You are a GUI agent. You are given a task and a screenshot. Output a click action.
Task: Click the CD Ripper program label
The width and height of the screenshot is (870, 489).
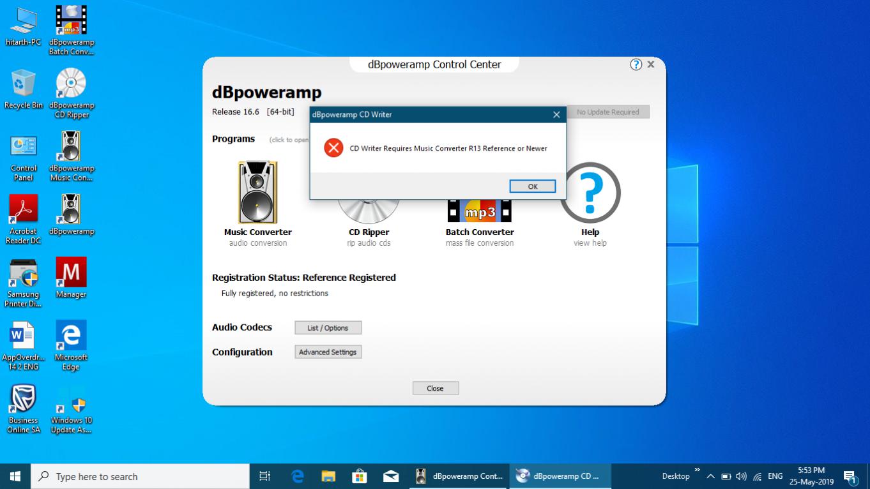point(369,232)
